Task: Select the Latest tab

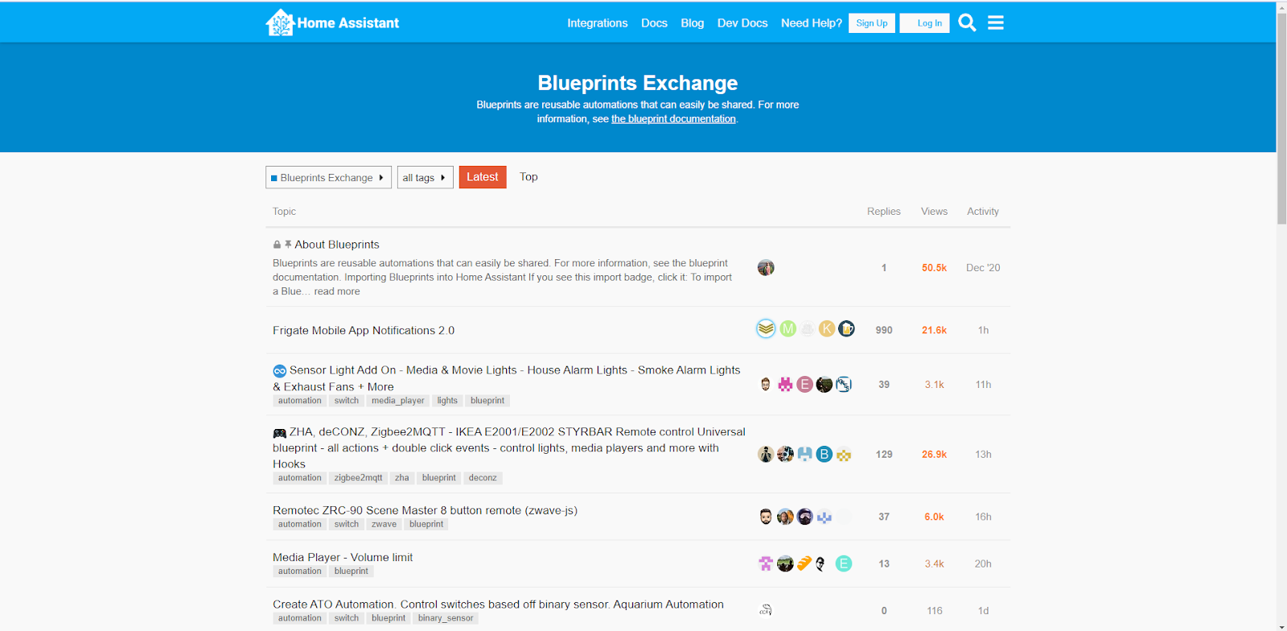Action: [x=483, y=177]
